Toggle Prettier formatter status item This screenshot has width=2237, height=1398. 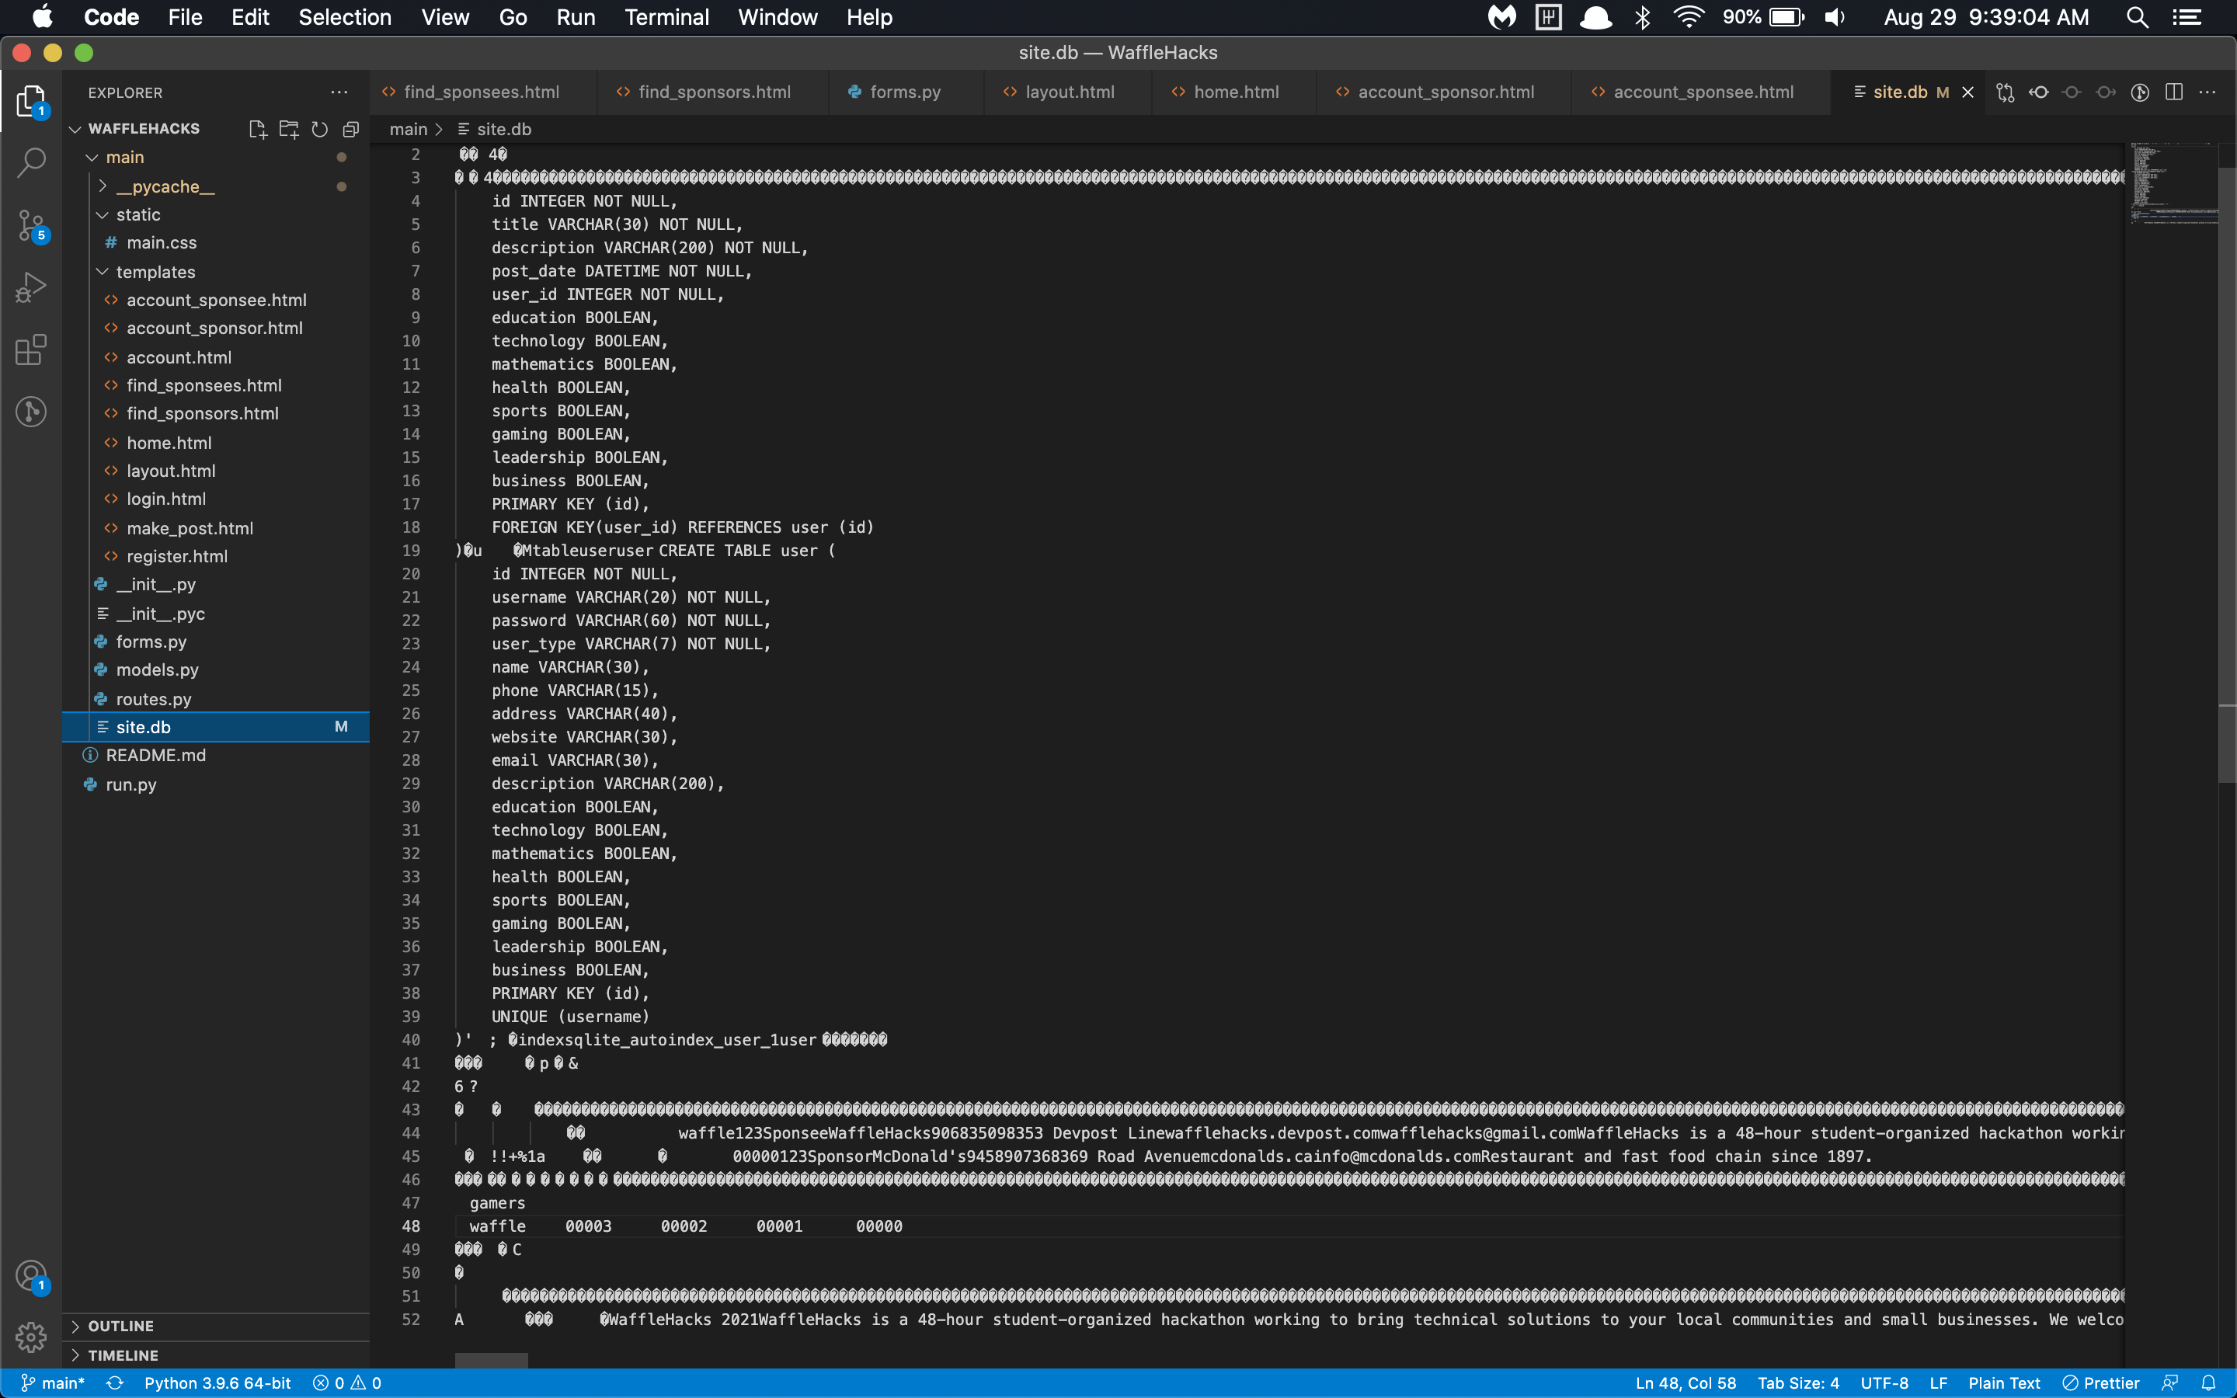[x=2101, y=1383]
